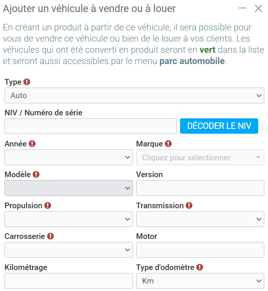
Task: Click the required warning icon beside Transmission
Action: [189, 205]
